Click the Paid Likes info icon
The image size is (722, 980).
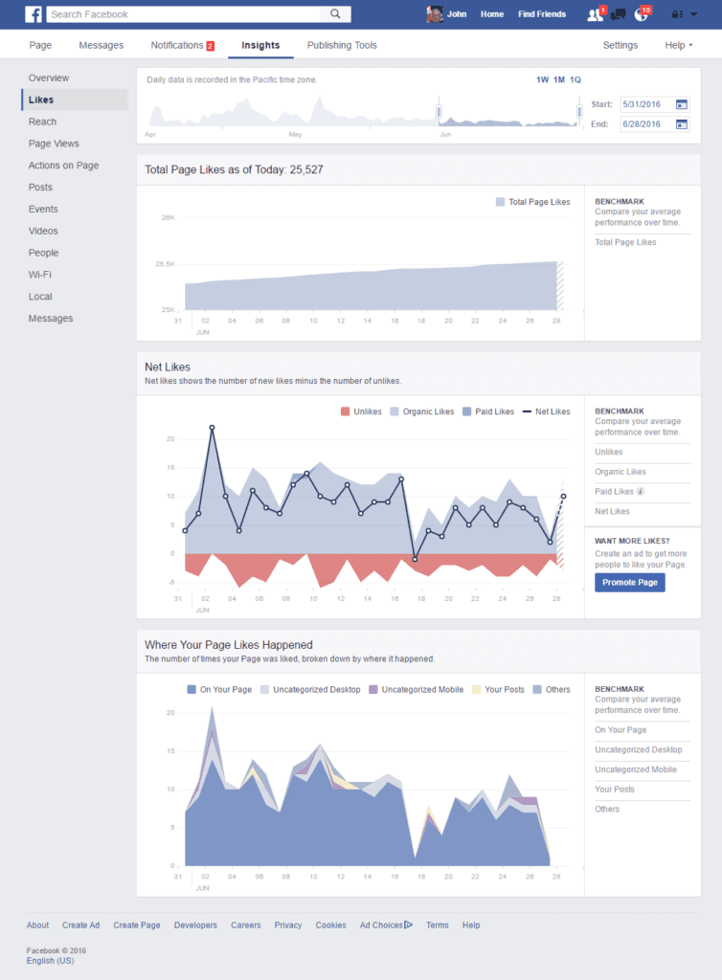click(640, 492)
